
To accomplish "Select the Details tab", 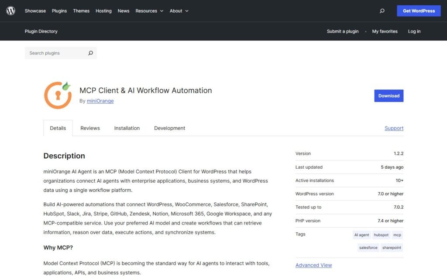I will (x=58, y=128).
